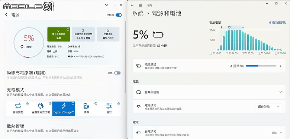The height and width of the screenshot is (139, 290).
Task: Select the 自訂 charging mode
Action: (109, 109)
